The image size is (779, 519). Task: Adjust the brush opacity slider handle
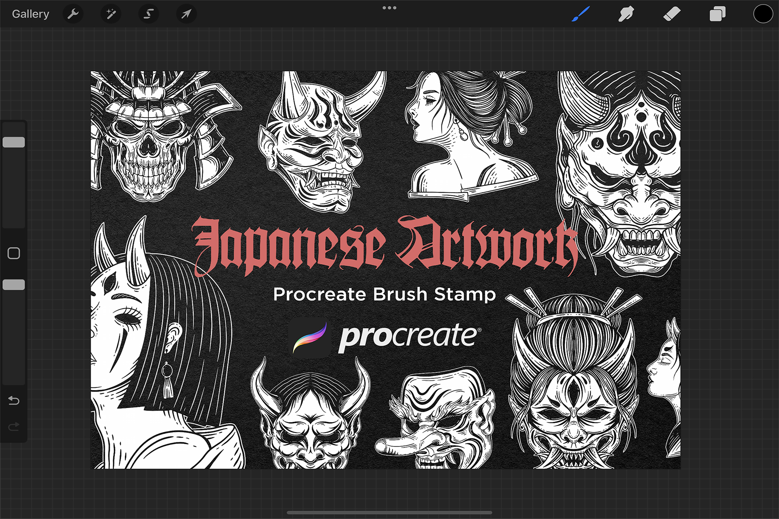(14, 285)
